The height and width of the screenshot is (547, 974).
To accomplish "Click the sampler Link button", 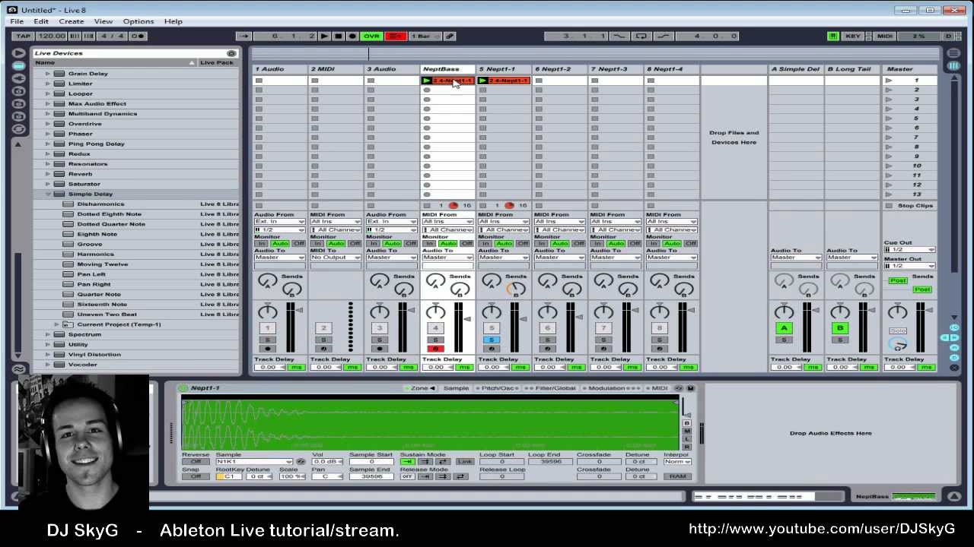I will tap(465, 462).
